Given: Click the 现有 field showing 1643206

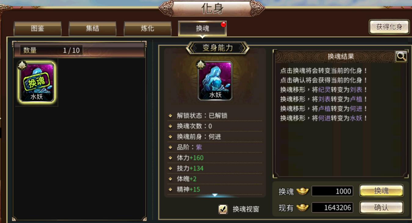Looking at the screenshot, I should click(332, 208).
